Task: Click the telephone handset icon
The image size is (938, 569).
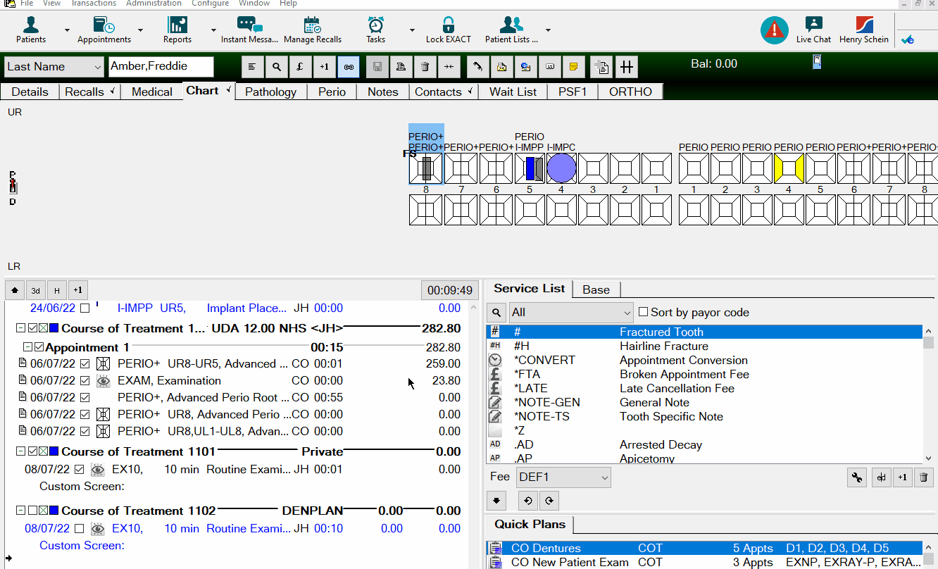Action: [x=478, y=67]
